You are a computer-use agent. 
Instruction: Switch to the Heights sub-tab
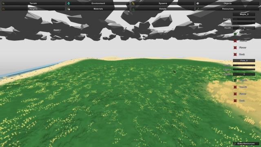click(33, 9)
